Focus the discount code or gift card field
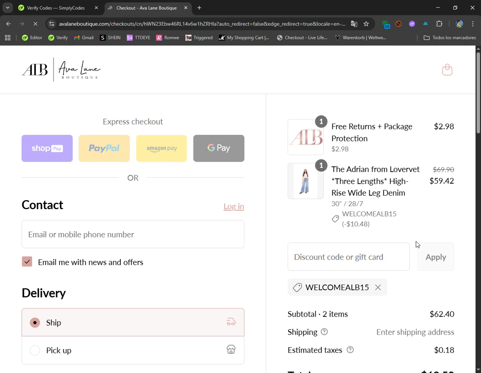Image resolution: width=481 pixels, height=373 pixels. coord(349,257)
